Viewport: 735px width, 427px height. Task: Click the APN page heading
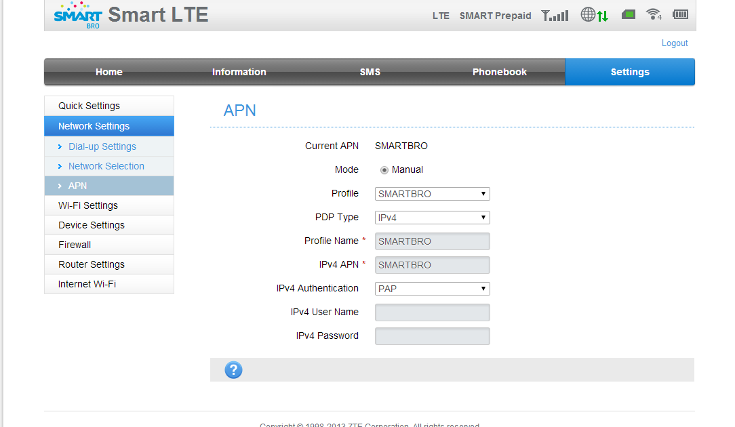tap(239, 110)
